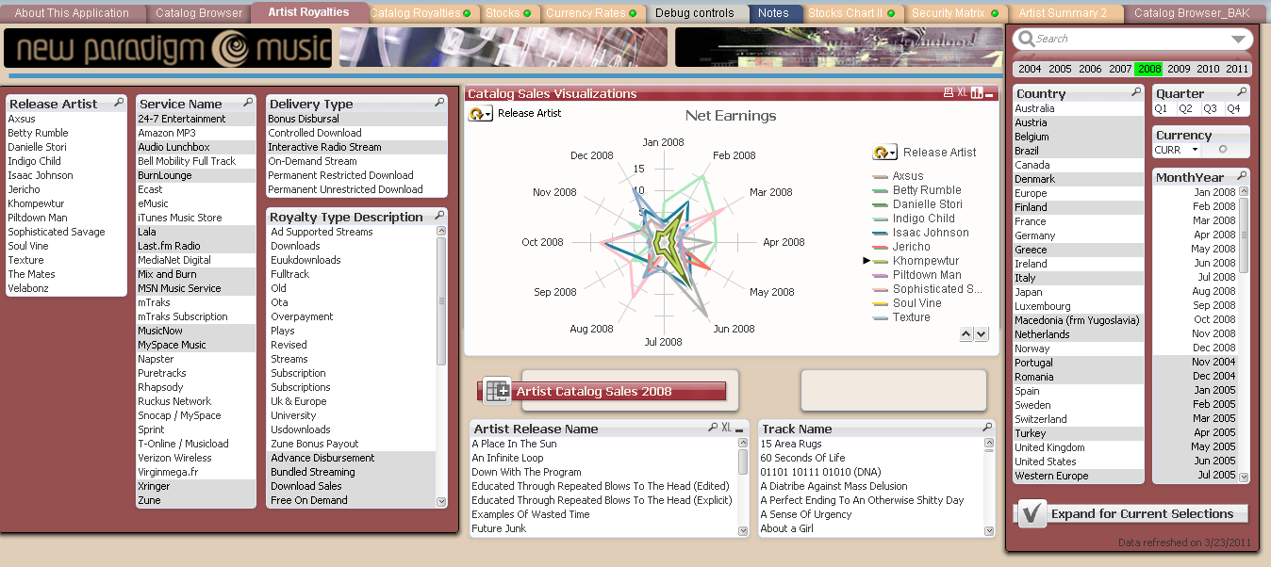Open the About This Application tab
1271x567 pixels.
72,13
